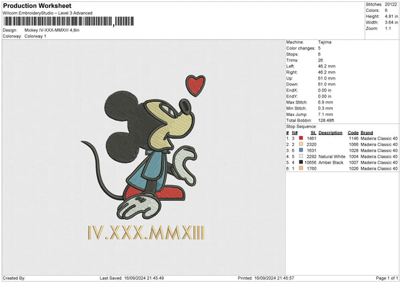The image size is (401, 283).
Task: Select the Natural White thread swatch
Action: 301,156
